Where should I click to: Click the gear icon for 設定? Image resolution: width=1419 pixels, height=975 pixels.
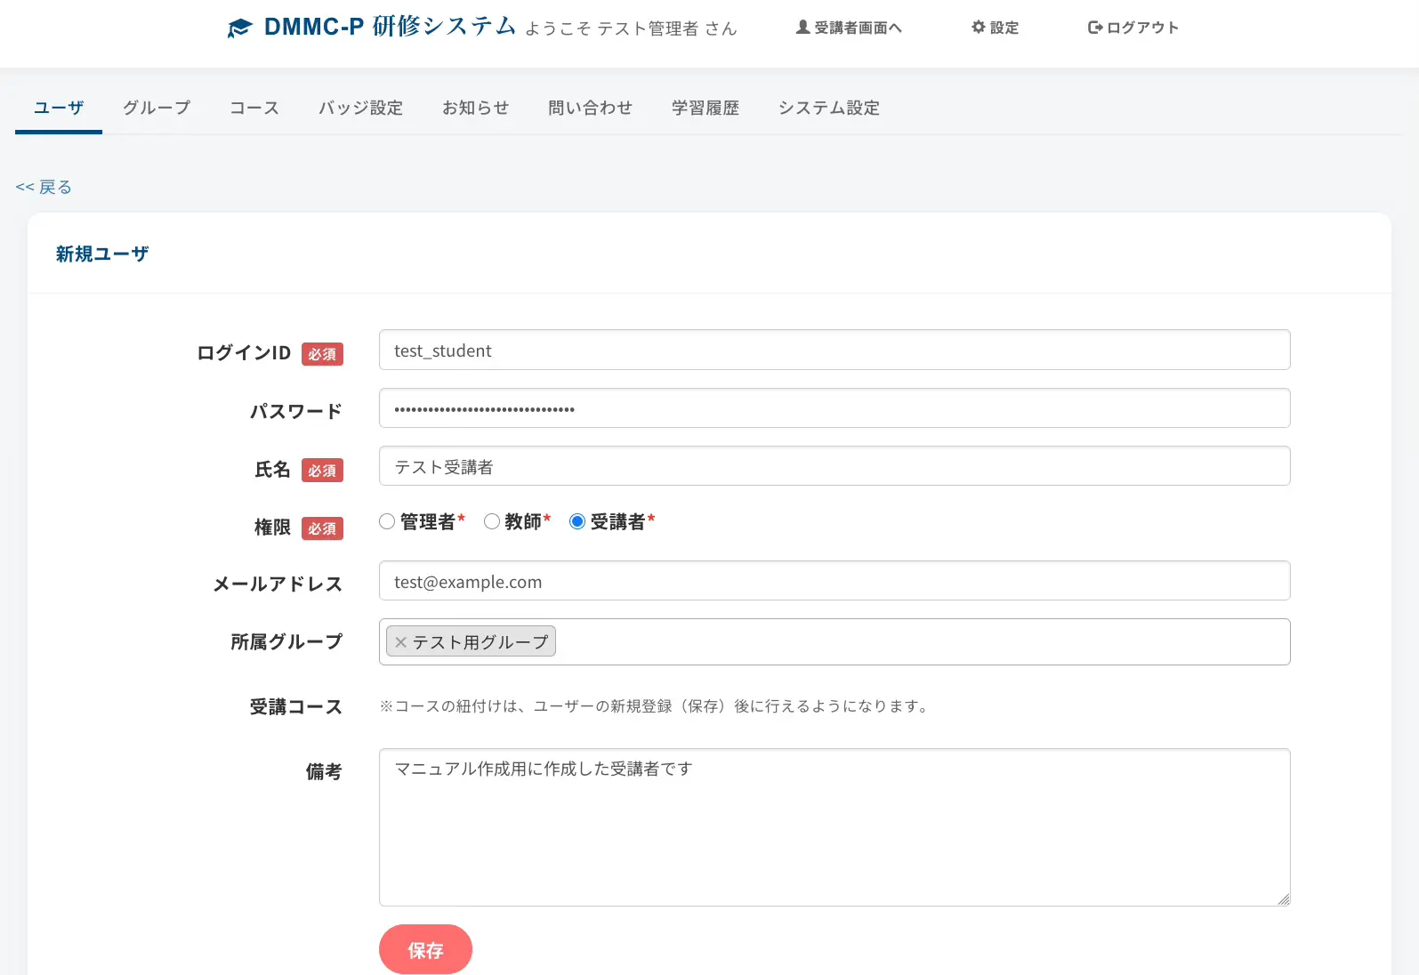point(979,28)
